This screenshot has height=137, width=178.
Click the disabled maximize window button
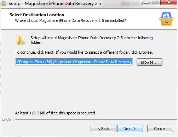pos(156,2)
